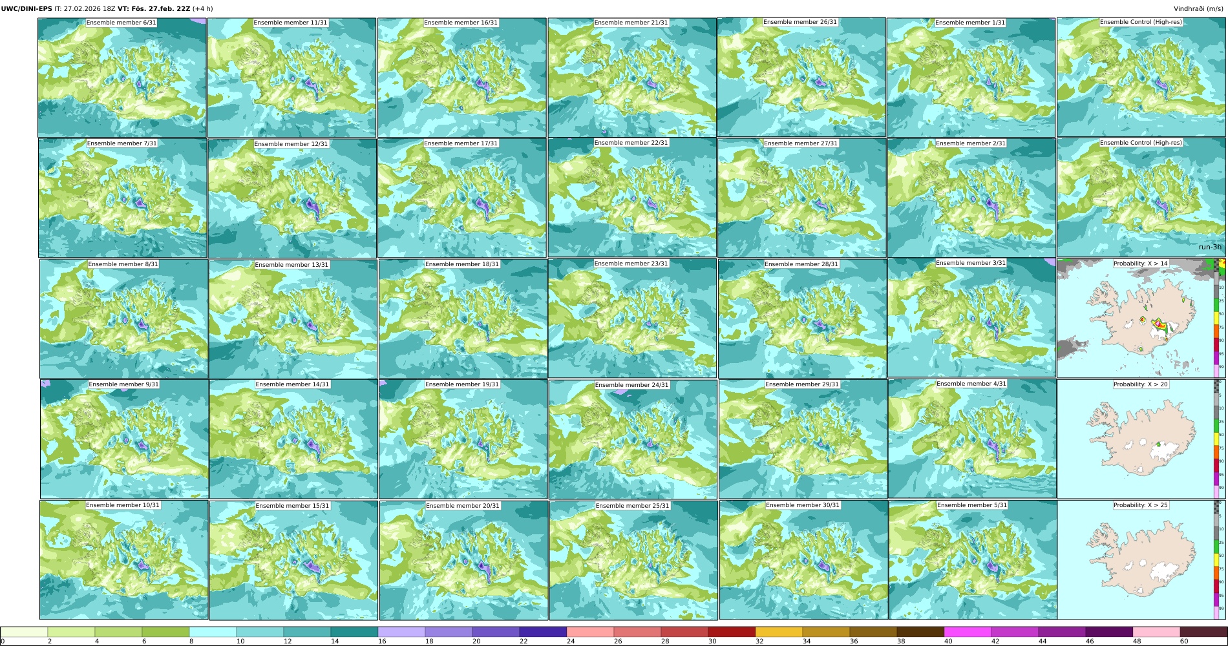Open the Ensemble Control panel marked run-3h
Screen dimensions: 1228x646
(1141, 198)
